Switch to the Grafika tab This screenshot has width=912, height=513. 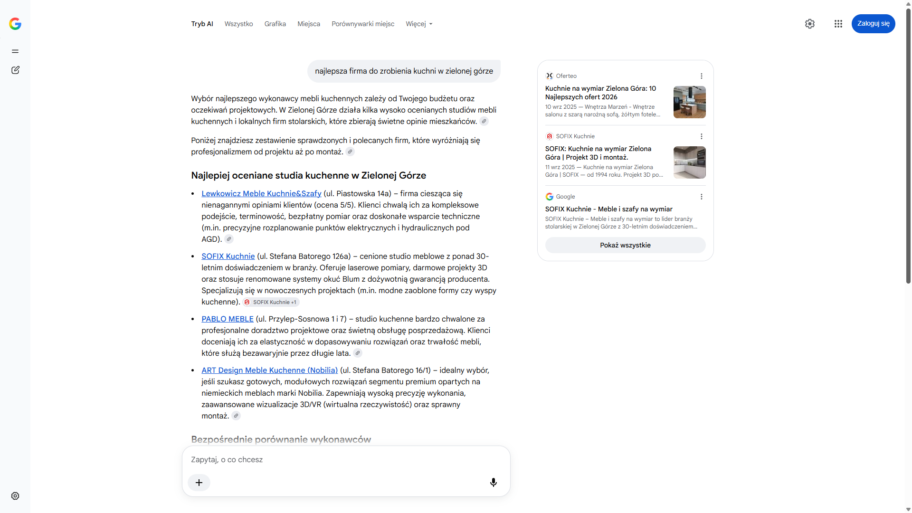point(275,24)
